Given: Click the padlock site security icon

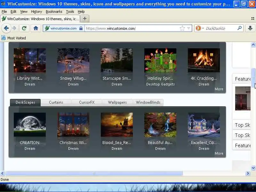Looking at the screenshot, I should pyautogui.click(x=81, y=28).
